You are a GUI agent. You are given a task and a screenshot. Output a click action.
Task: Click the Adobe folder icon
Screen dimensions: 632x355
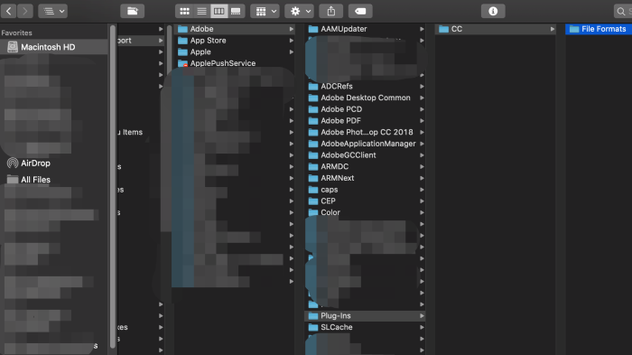pyautogui.click(x=182, y=29)
